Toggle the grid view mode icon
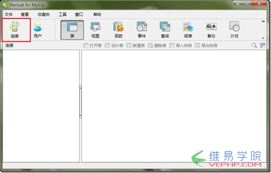Screen dimensions: 271x173 click(x=263, y=45)
